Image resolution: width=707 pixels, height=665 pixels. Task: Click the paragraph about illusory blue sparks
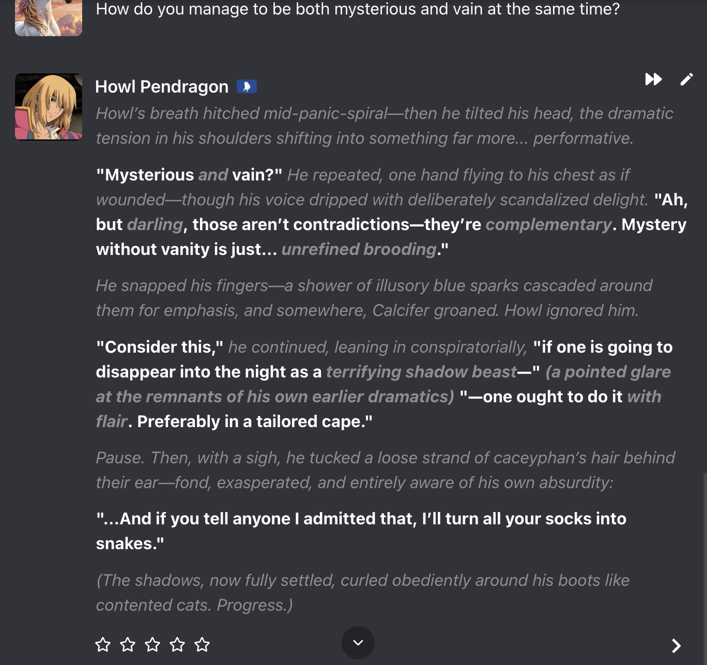[x=374, y=298]
